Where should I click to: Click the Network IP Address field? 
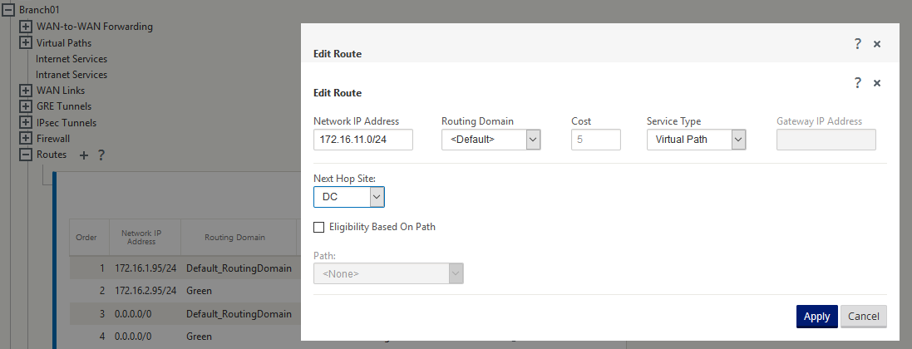[363, 140]
